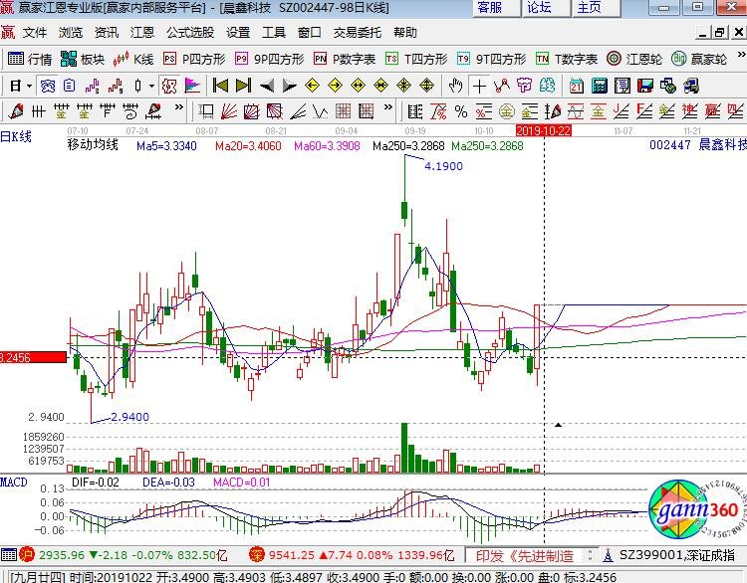Open the calendar icon showing 21

coord(577,87)
